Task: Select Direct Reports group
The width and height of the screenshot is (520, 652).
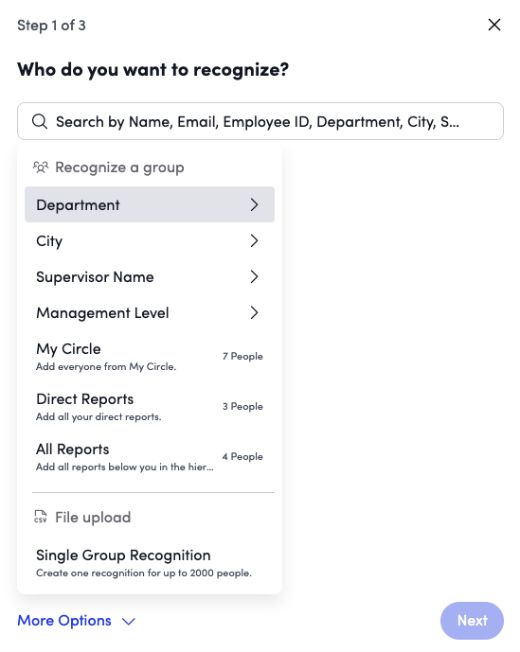Action: tap(150, 407)
